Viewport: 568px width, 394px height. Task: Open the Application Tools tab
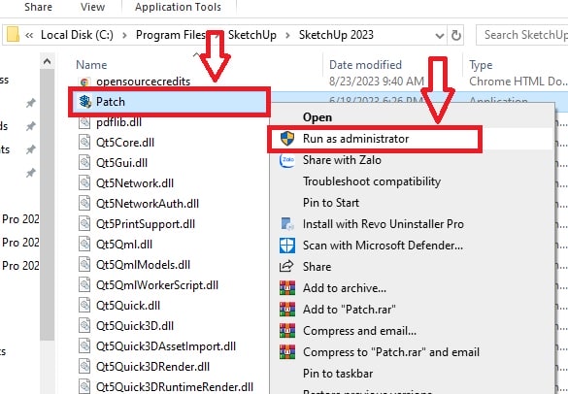coord(178,7)
